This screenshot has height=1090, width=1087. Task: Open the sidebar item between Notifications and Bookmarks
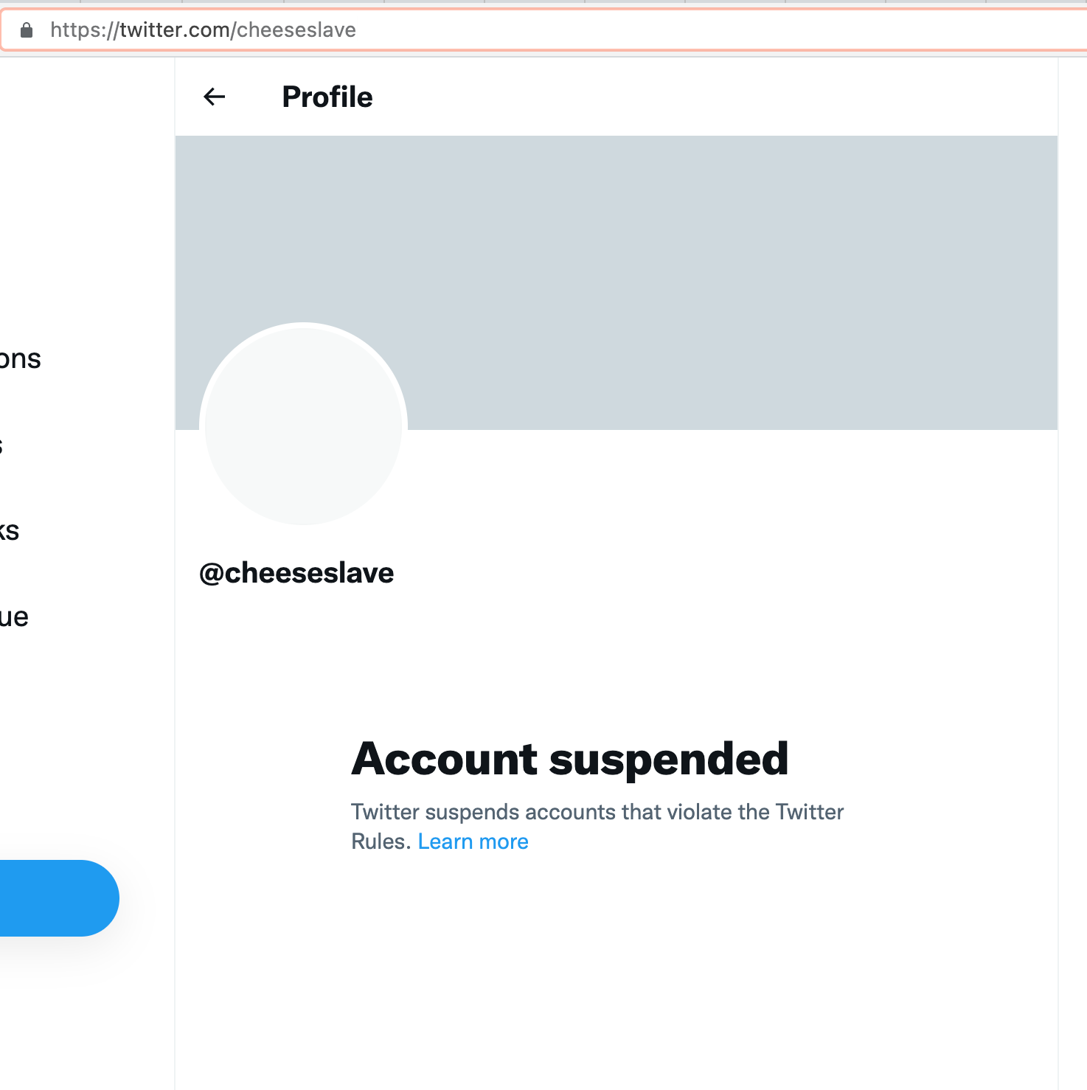(2, 445)
